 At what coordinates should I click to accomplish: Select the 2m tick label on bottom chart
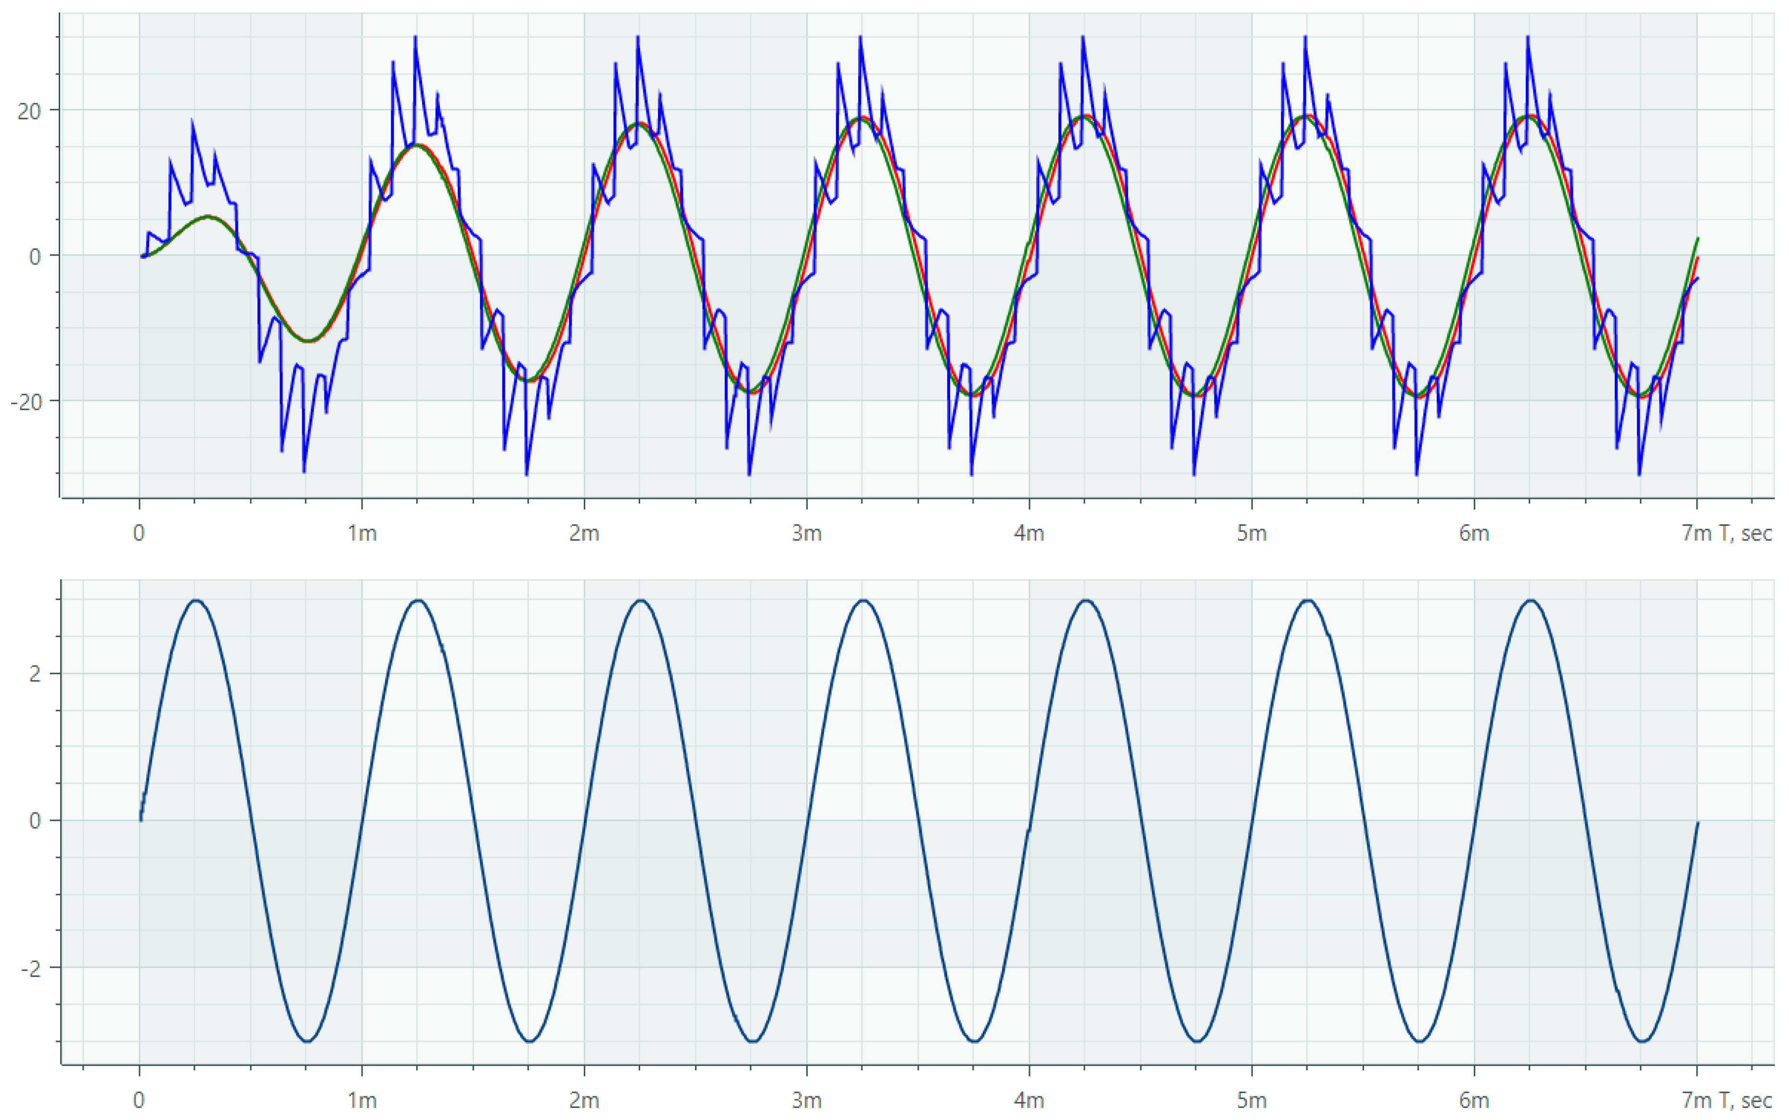[584, 1101]
